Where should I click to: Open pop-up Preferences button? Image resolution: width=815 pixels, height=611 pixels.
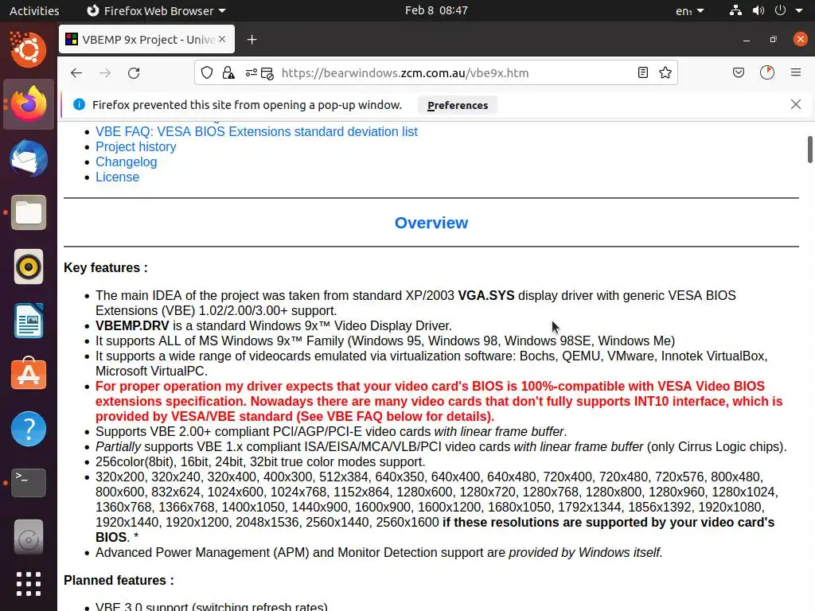458,105
